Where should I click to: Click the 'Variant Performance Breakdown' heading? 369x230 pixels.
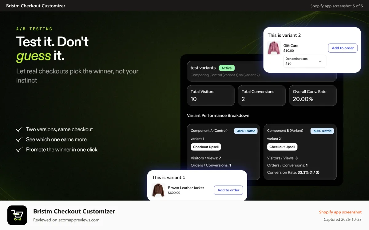pos(218,116)
